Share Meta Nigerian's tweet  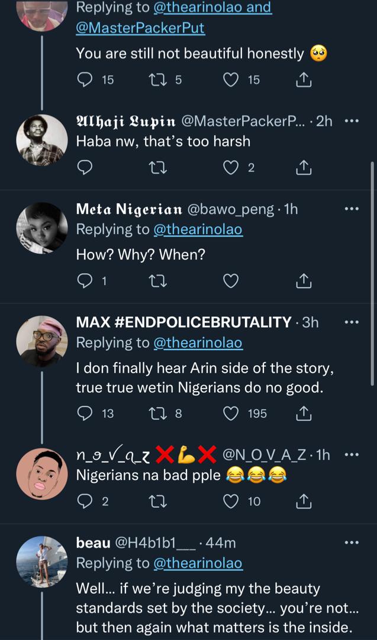coord(303,281)
